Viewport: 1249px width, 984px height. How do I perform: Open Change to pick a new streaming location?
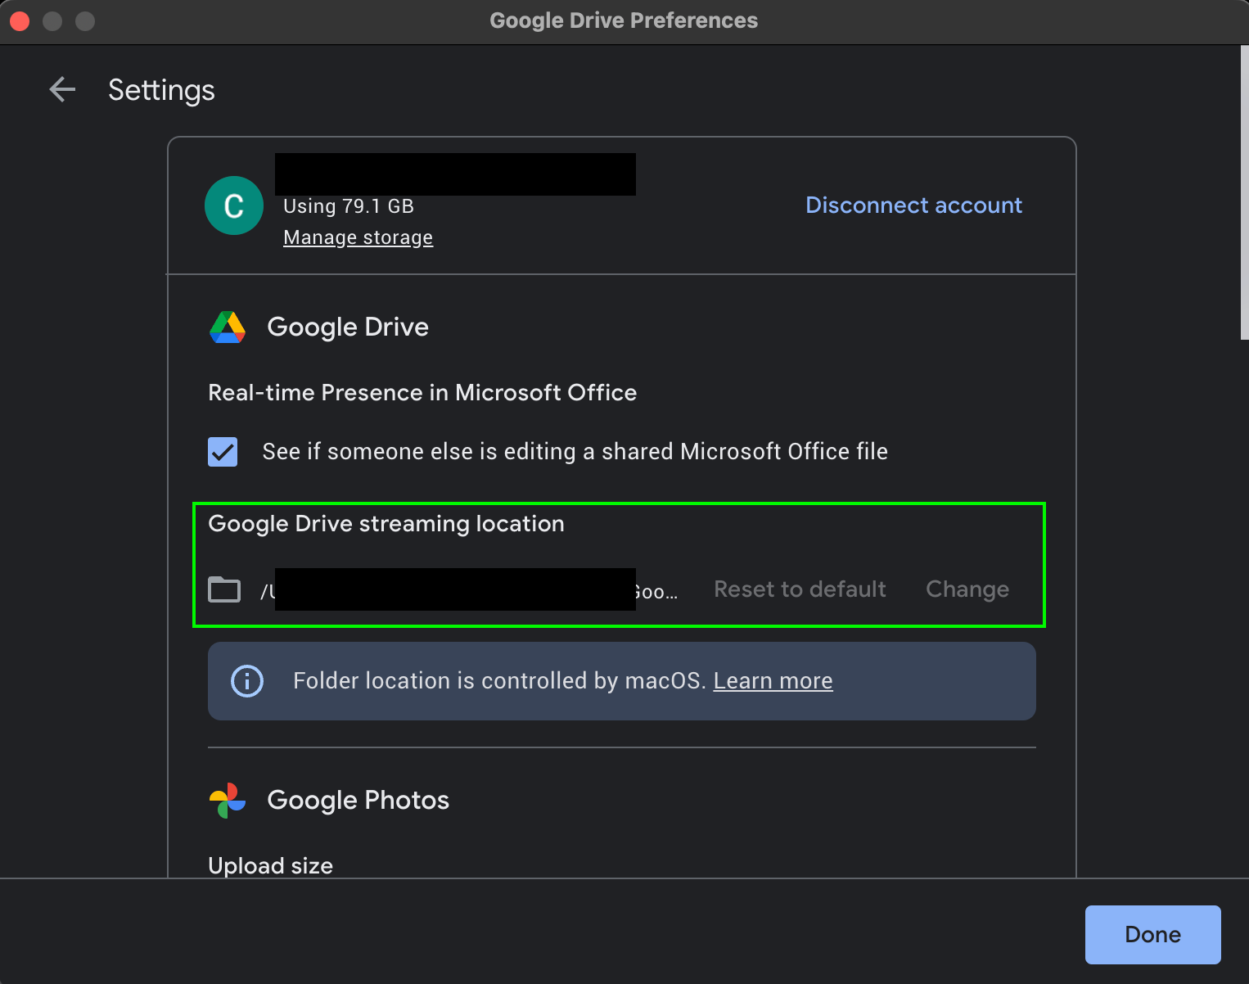pyautogui.click(x=967, y=589)
